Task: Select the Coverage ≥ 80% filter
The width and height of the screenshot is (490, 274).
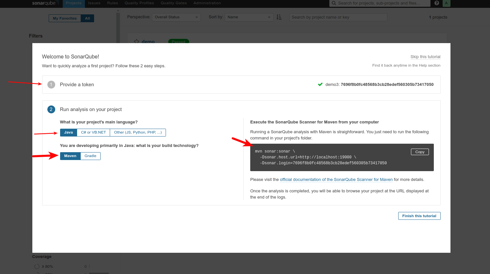Action: click(47, 266)
